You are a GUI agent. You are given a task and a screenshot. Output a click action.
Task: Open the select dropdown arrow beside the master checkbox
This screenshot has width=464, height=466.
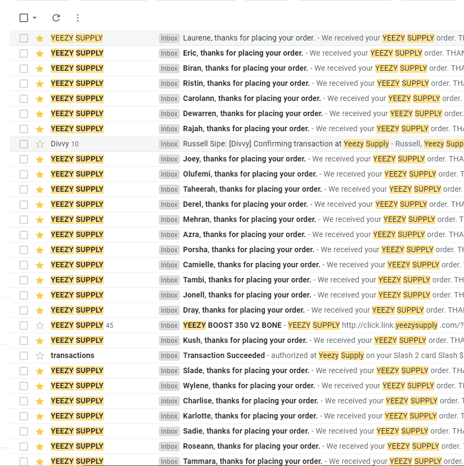point(35,18)
